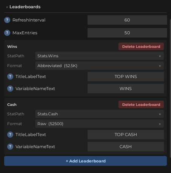Image resolution: width=171 pixels, height=173 pixels.
Task: Open the Stats.Cash StatPath dropdown
Action: [x=99, y=114]
